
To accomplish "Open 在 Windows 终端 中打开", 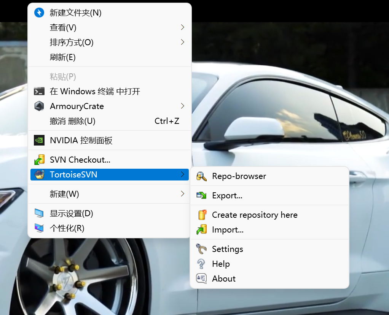I will click(x=110, y=91).
